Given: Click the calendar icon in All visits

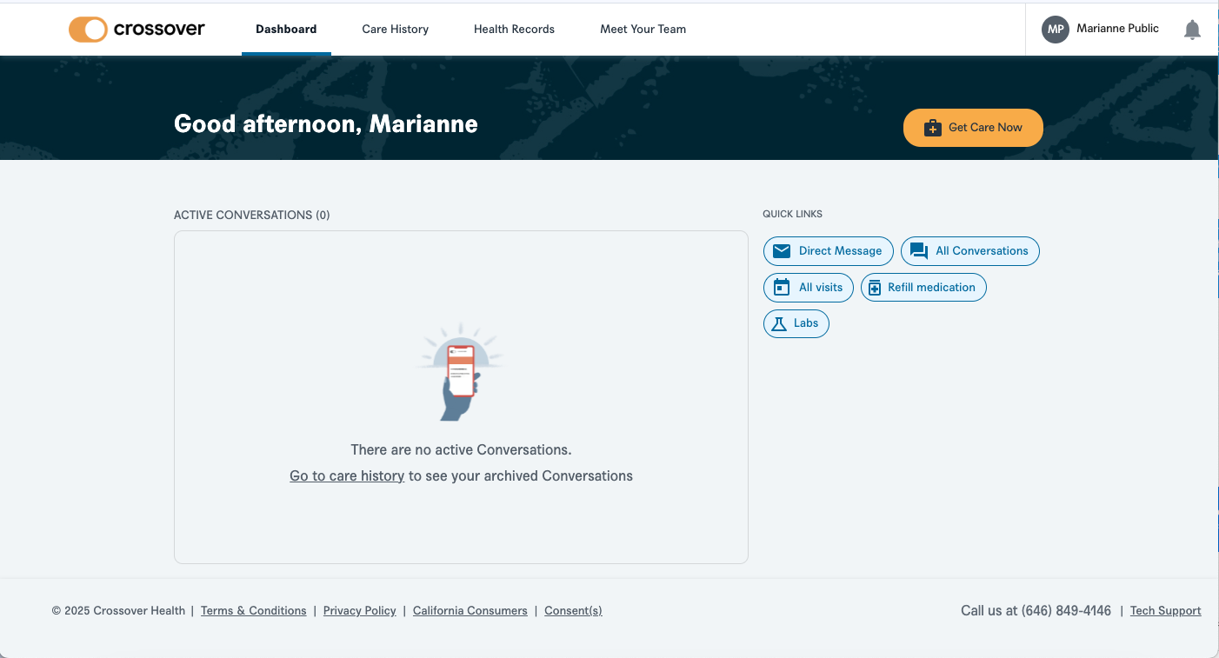Looking at the screenshot, I should (x=782, y=288).
